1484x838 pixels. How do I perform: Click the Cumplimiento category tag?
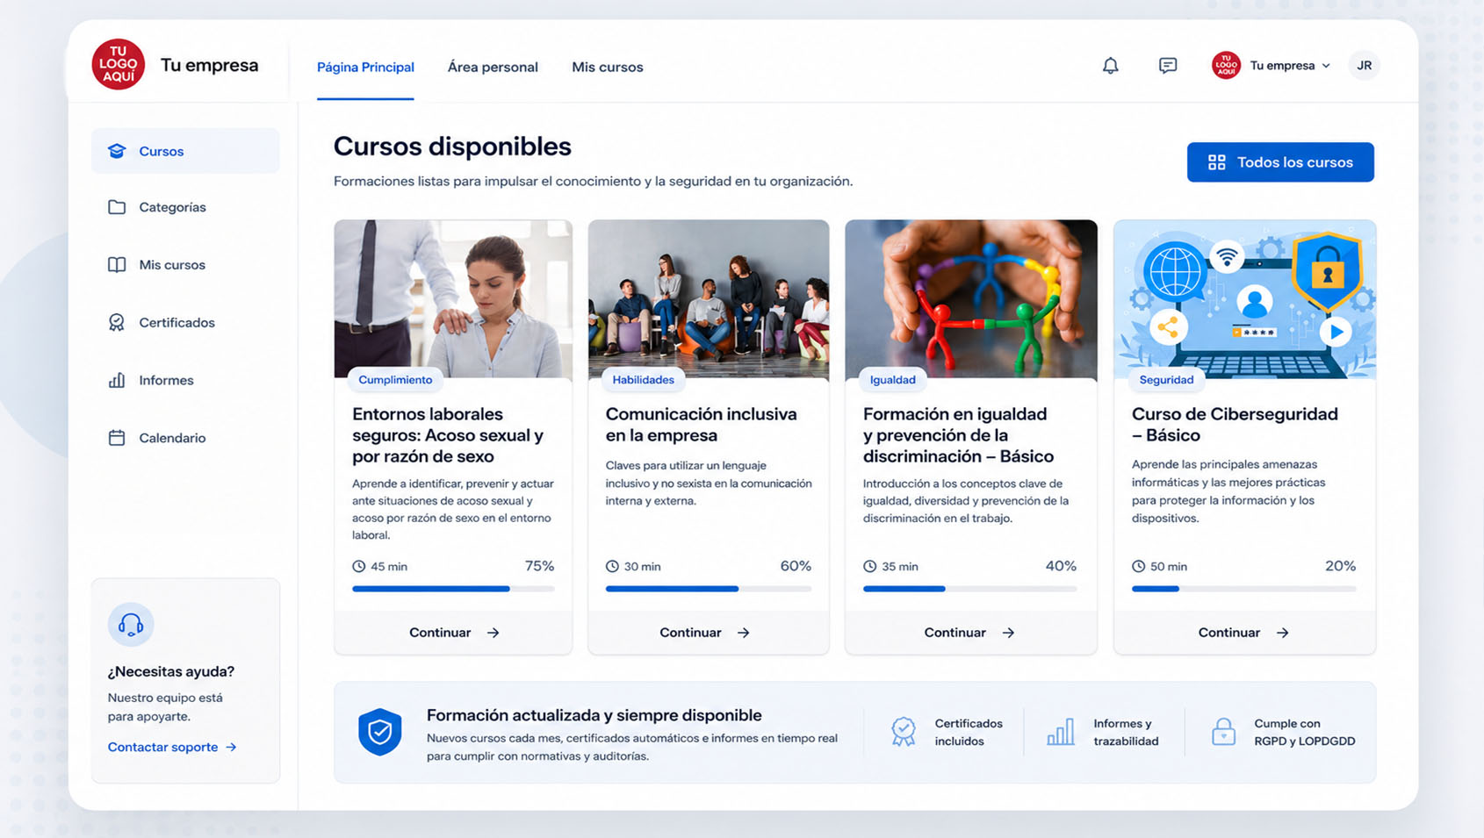coord(395,380)
